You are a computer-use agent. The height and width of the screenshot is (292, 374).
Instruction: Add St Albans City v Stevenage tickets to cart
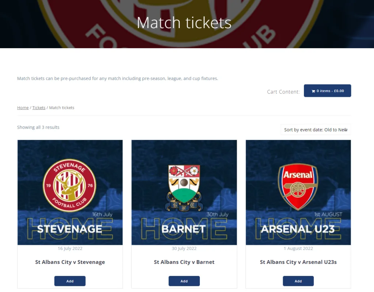70,281
